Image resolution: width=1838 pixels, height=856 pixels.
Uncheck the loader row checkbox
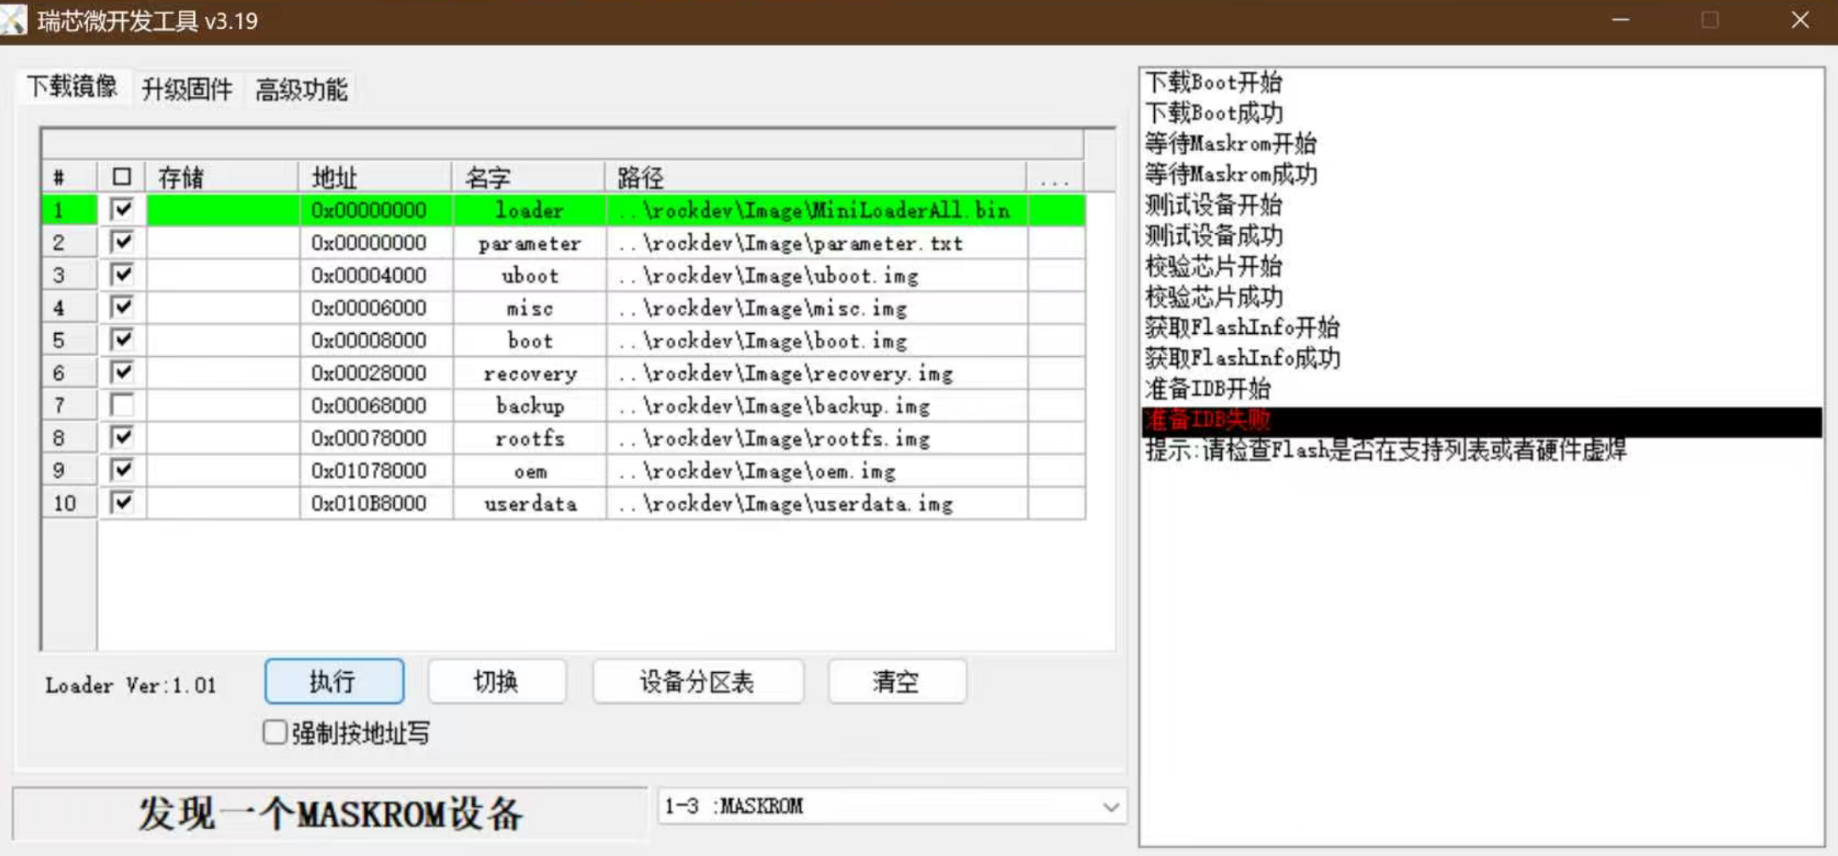pos(122,209)
